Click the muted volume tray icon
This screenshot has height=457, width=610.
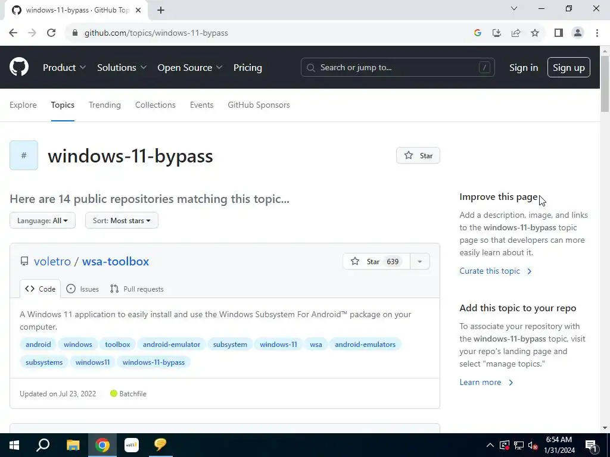(533, 445)
